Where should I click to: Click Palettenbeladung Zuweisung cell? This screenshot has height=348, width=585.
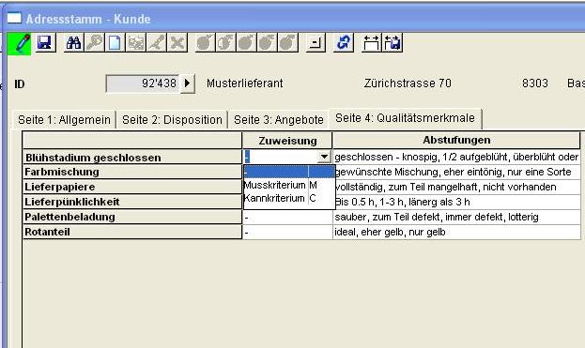(x=287, y=218)
